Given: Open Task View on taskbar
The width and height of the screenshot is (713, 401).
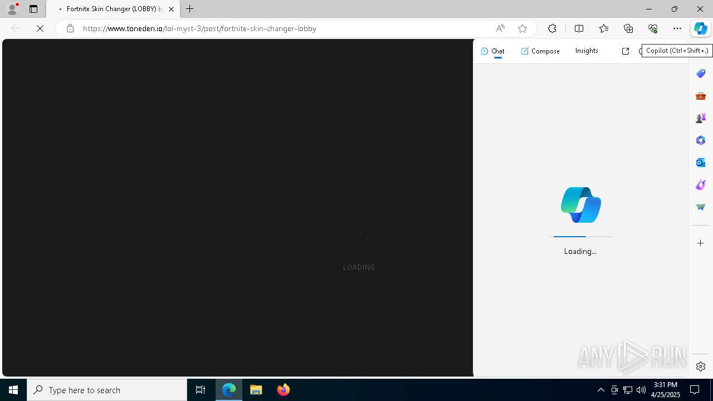Looking at the screenshot, I should (201, 390).
